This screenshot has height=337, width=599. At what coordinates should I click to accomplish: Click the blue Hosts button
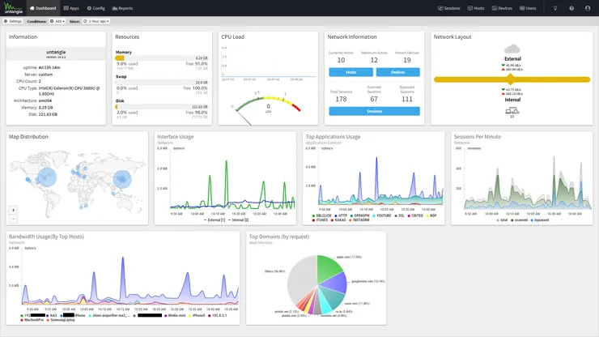coord(350,72)
